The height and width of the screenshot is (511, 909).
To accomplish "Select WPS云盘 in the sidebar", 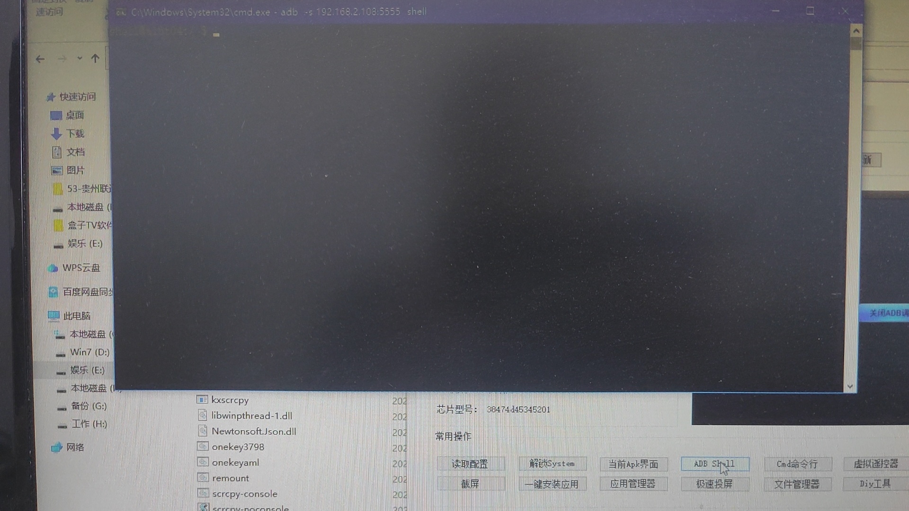I will click(80, 268).
